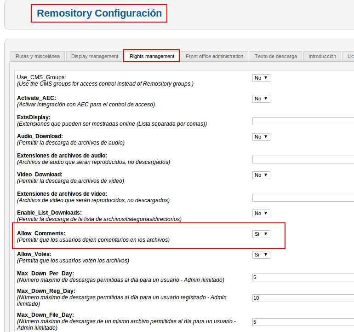Click the Extensiones de archivos de vídeo field
This screenshot has height=332, width=354.
pos(303,198)
